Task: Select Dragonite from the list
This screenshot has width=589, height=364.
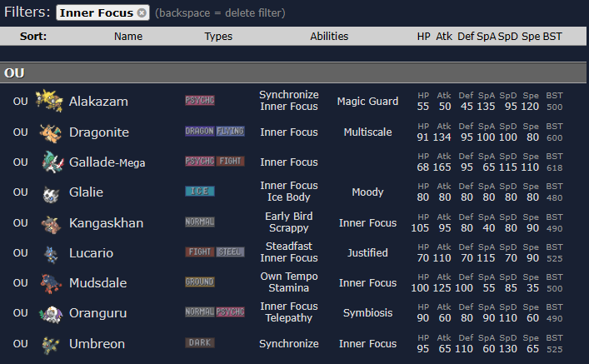Action: click(x=99, y=132)
